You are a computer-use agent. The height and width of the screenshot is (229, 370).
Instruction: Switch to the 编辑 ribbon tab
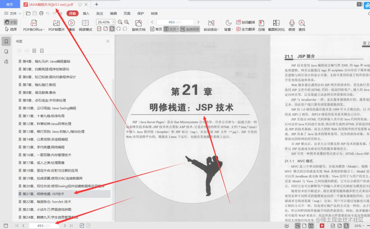click(113, 13)
